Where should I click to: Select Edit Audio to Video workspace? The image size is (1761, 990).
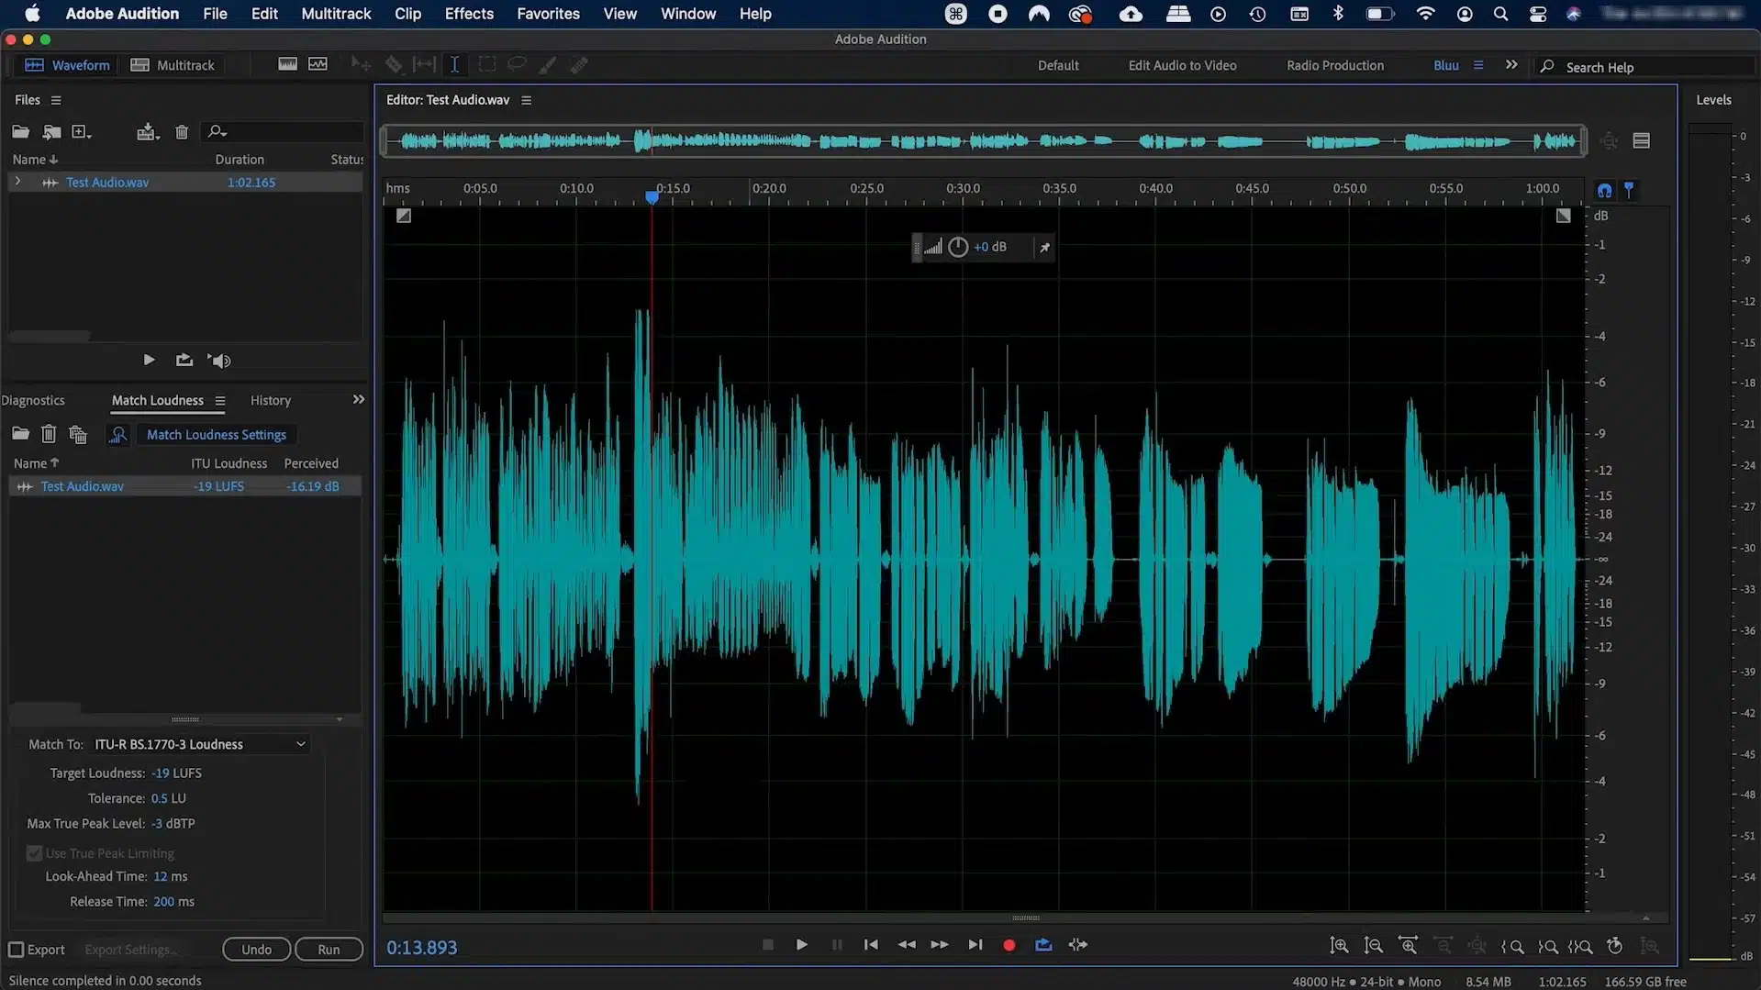[1182, 65]
